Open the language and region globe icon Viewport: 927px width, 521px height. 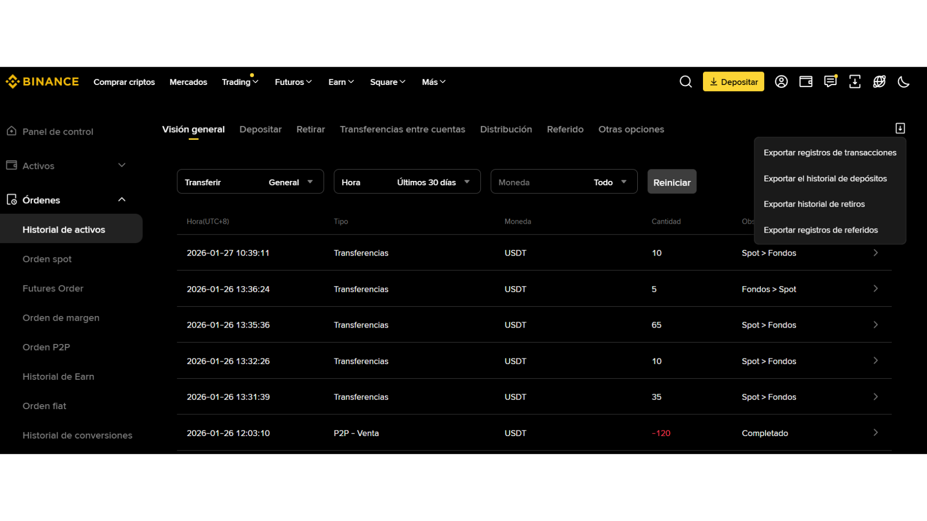click(879, 82)
